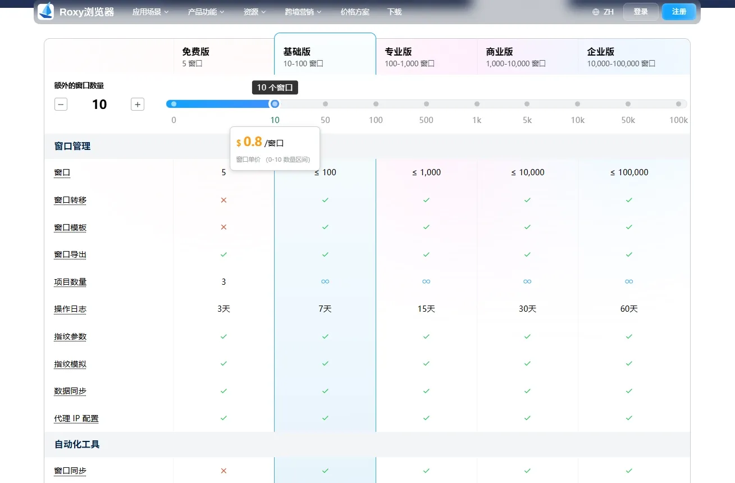Click infinity symbol for 项目数量 in 企业版
Screen dimensions: 735x483
(x=629, y=281)
